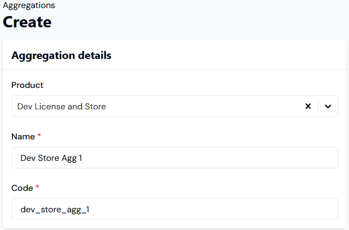349x230 pixels.
Task: Focus the Name input field
Action: [174, 158]
